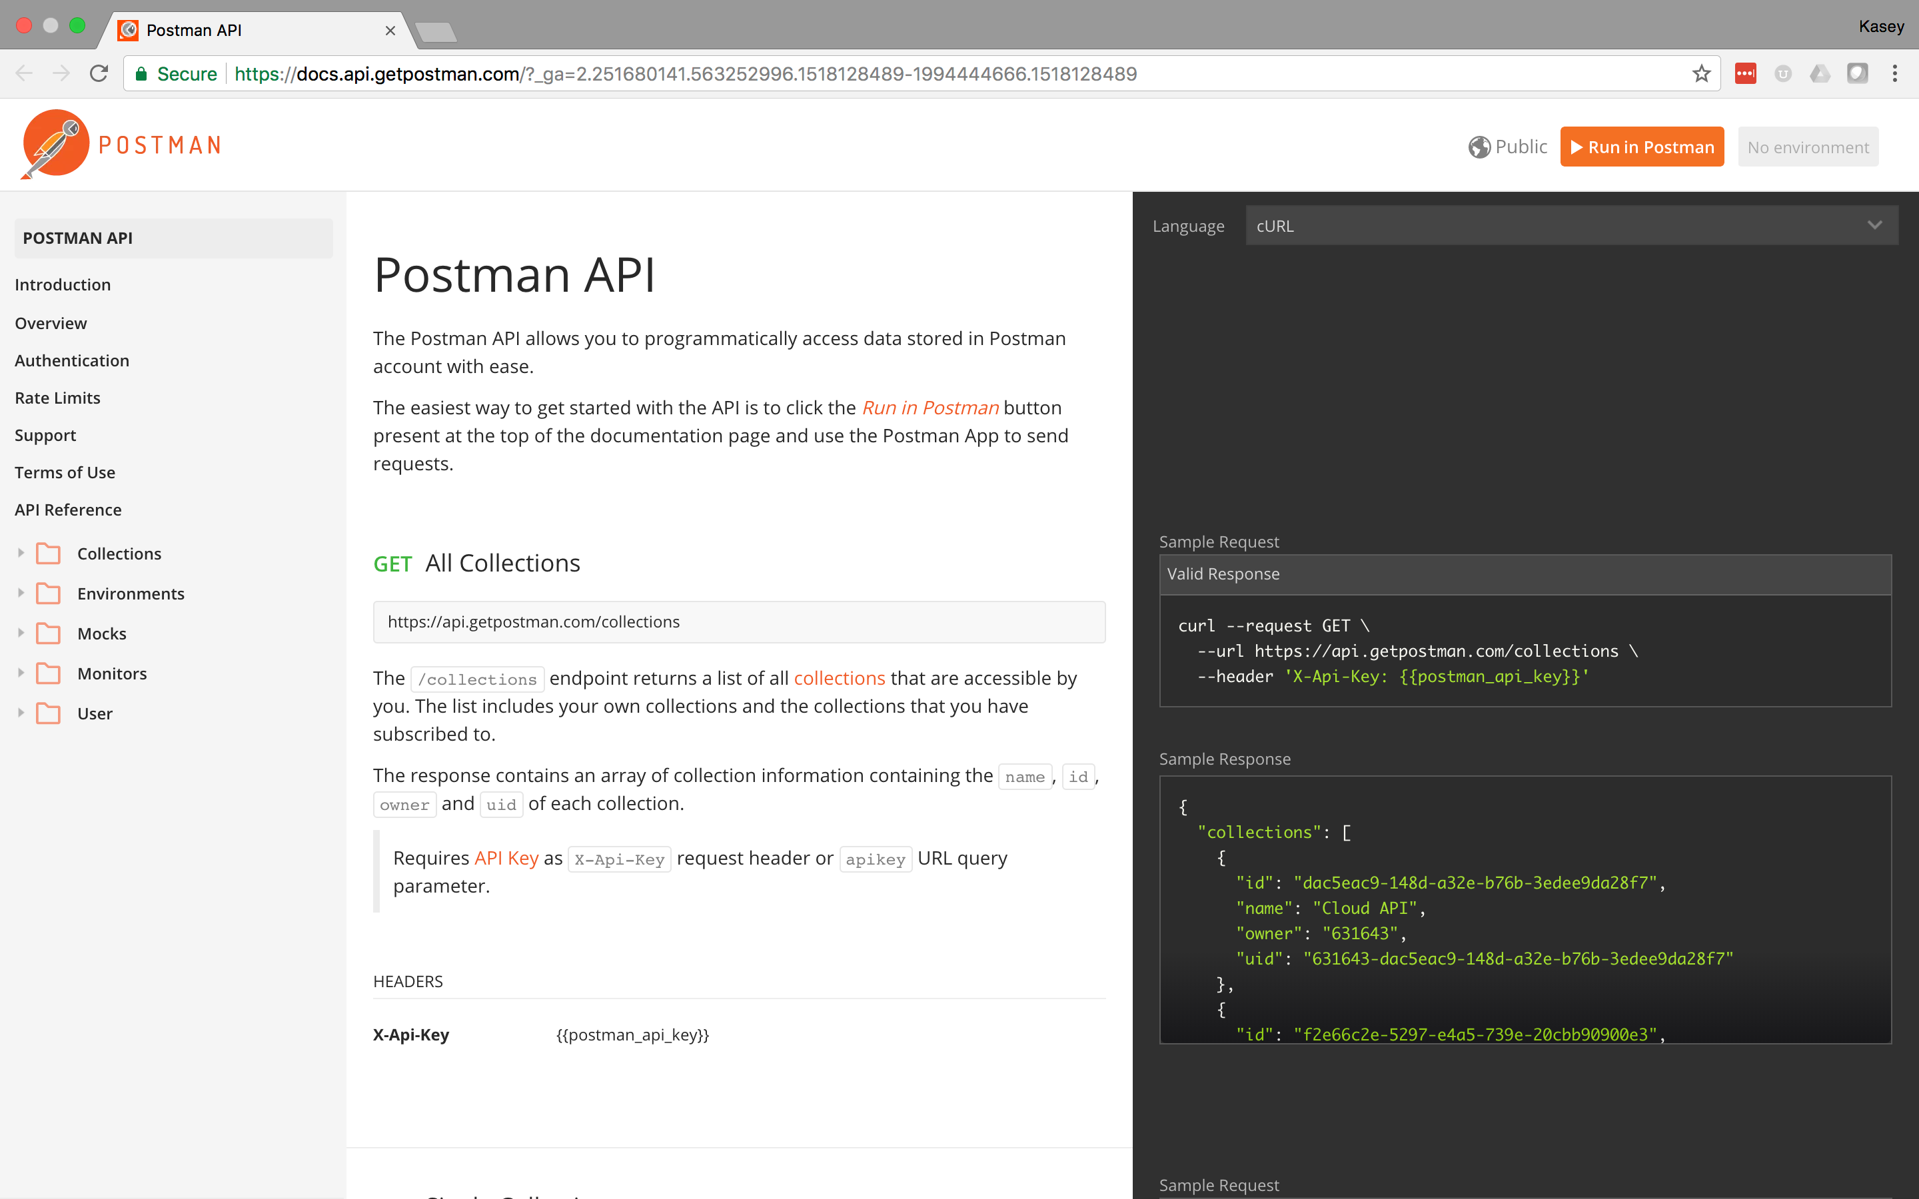Click the Introduction menu item

click(x=62, y=283)
